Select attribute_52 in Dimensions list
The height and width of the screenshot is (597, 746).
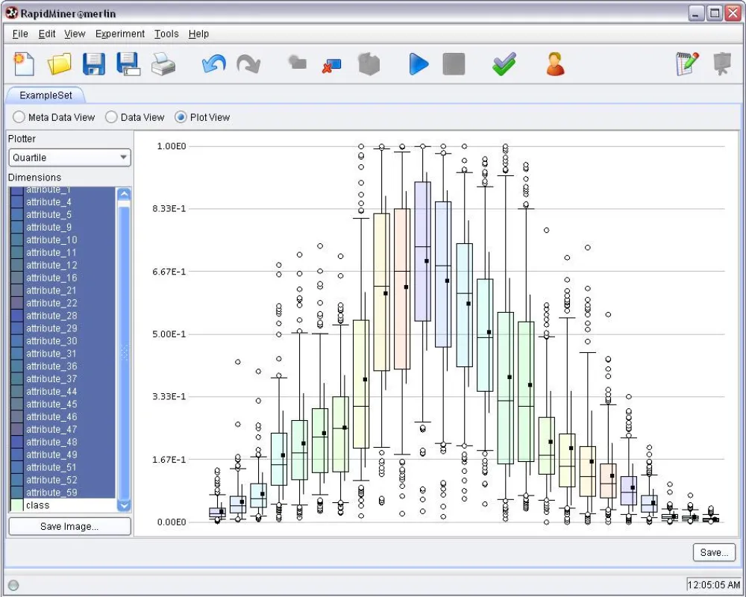coord(63,480)
